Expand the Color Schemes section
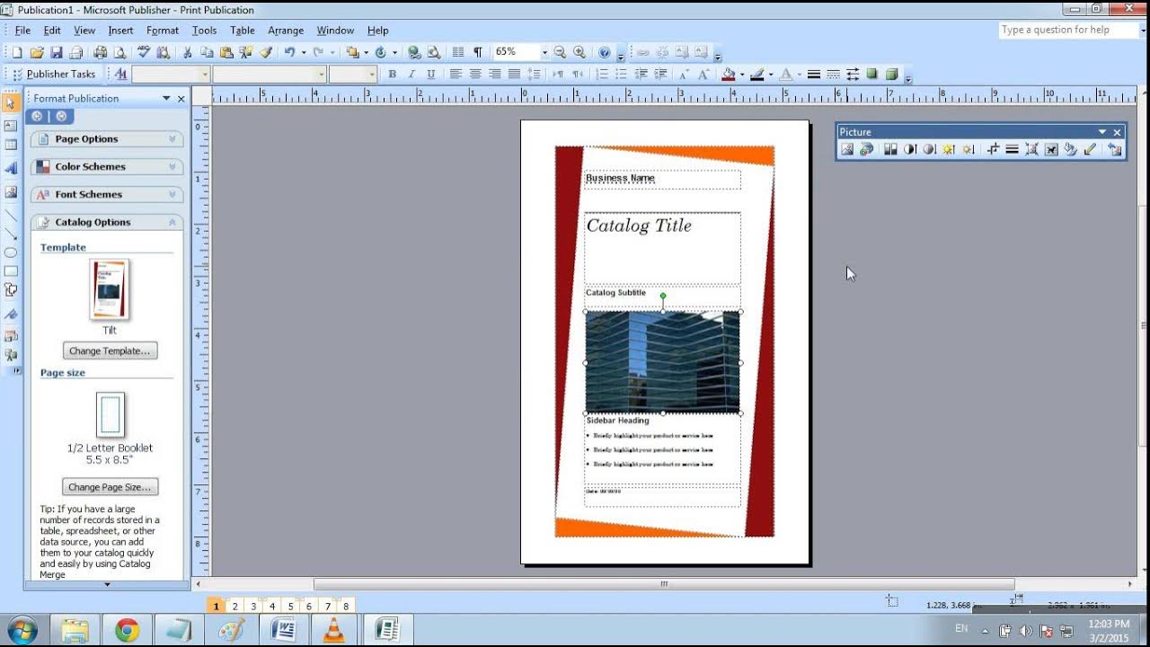The height and width of the screenshot is (647, 1150). tap(107, 166)
